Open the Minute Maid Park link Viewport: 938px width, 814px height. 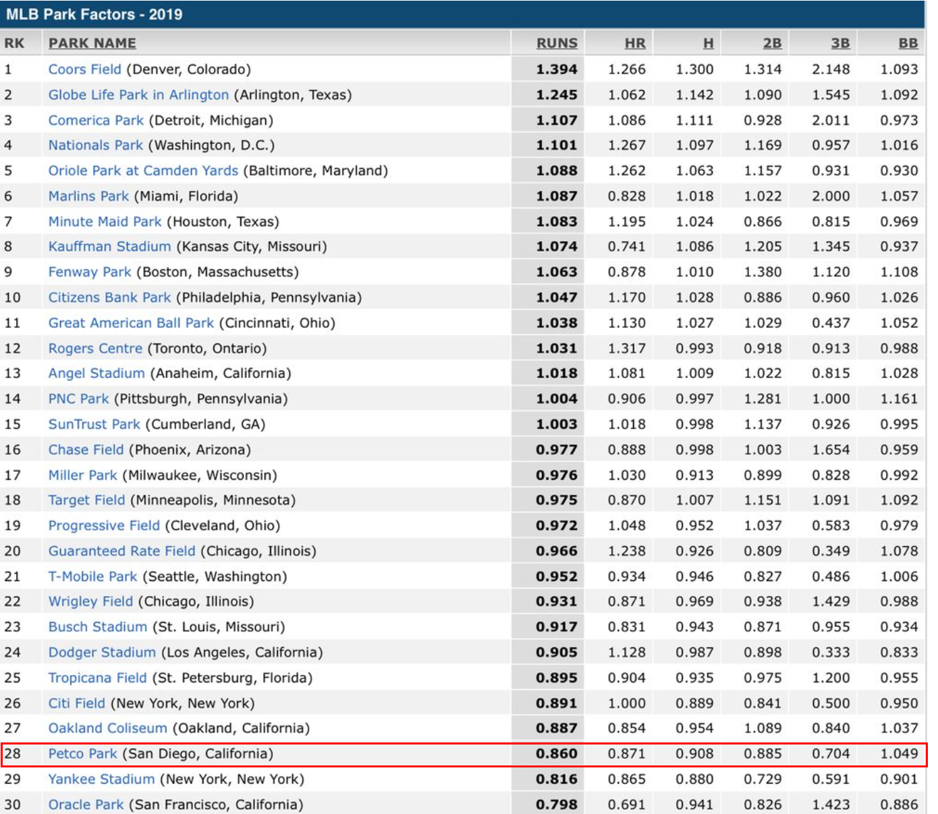[x=105, y=221]
